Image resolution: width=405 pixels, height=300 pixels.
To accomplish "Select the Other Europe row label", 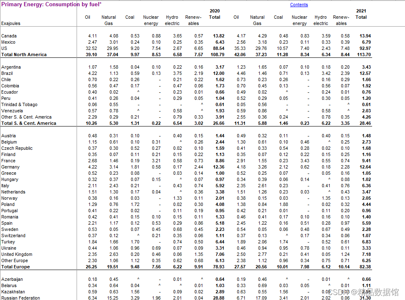I will (15, 260).
